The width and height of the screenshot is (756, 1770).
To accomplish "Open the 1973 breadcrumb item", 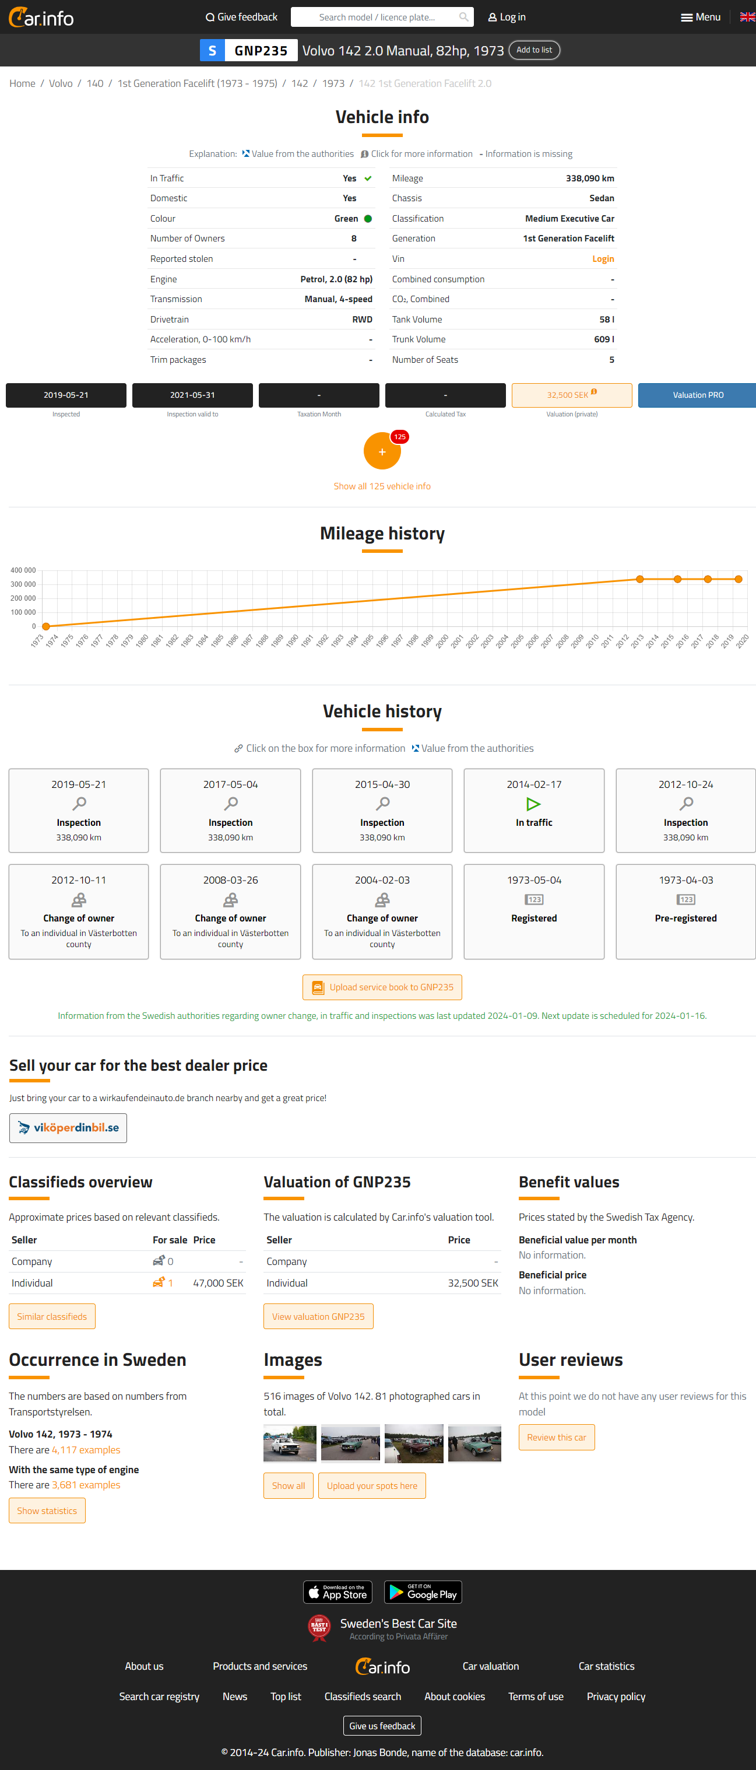I will pos(333,83).
